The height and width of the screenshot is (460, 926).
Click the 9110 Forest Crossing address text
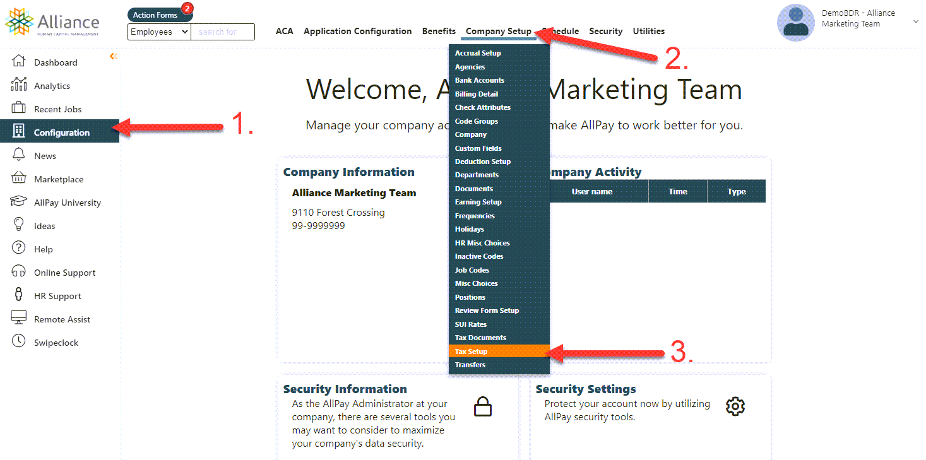[x=338, y=213]
